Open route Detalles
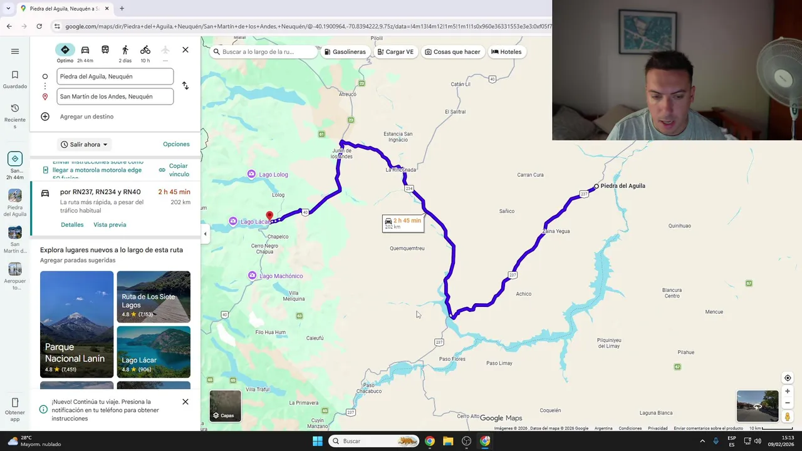Screen dimensions: 802x451 pos(72,225)
